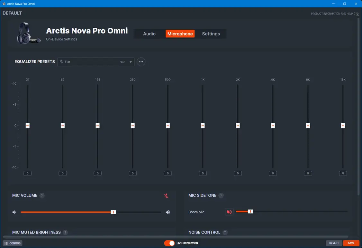Image resolution: width=362 pixels, height=248 pixels.
Task: Click the 250 Hz gain value field
Action: point(133,173)
